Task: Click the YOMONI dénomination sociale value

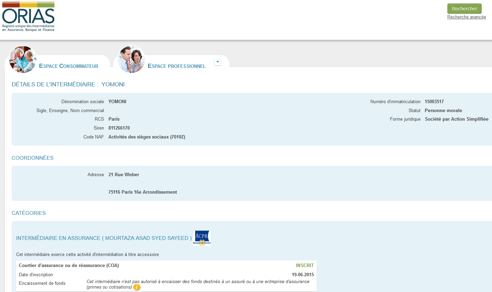Action: click(117, 102)
